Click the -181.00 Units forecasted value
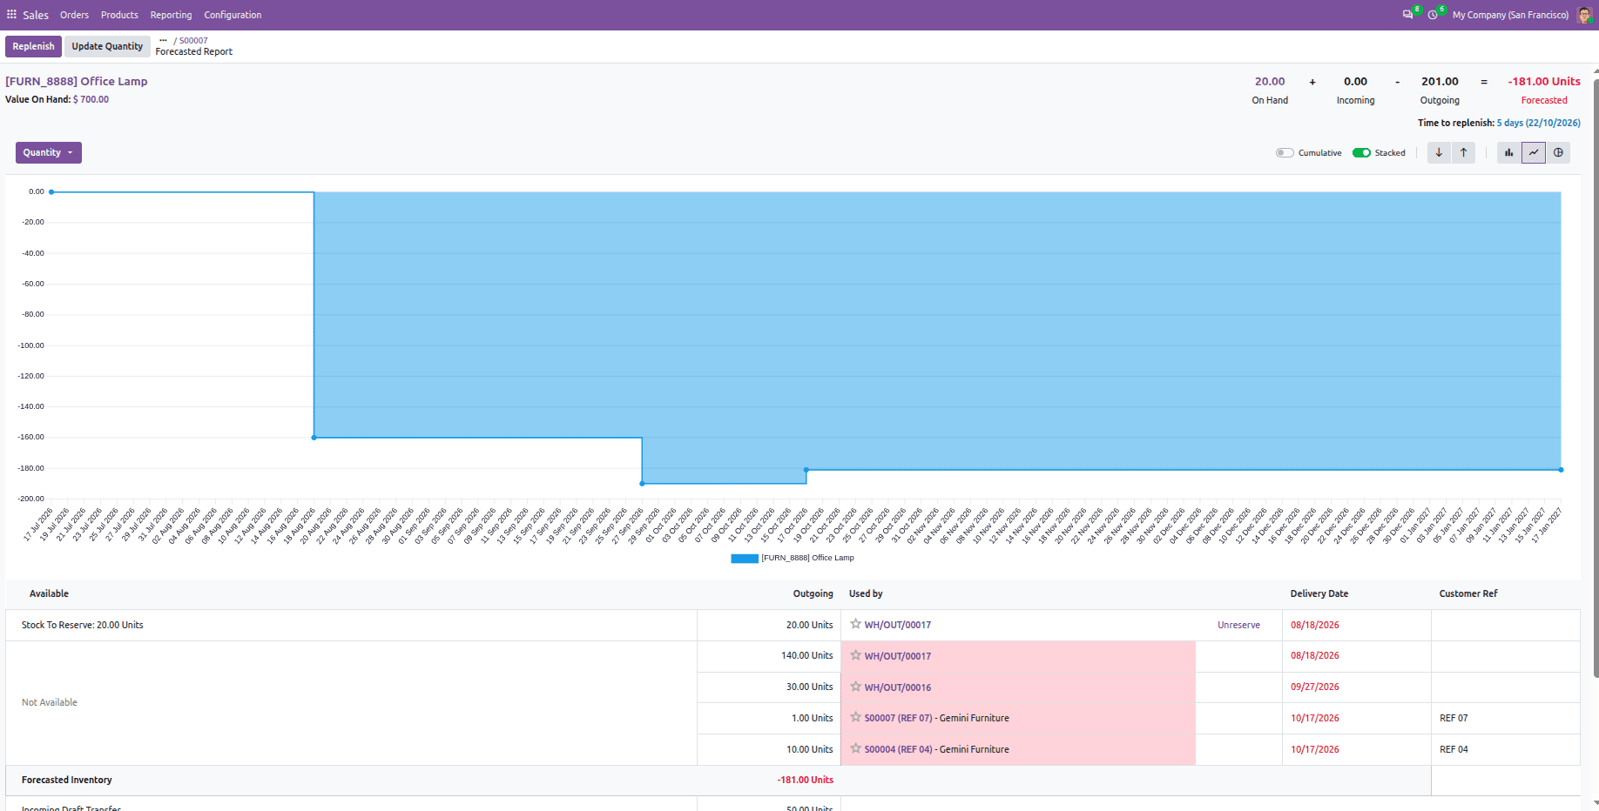Screen dimensions: 1599x811 (1544, 81)
